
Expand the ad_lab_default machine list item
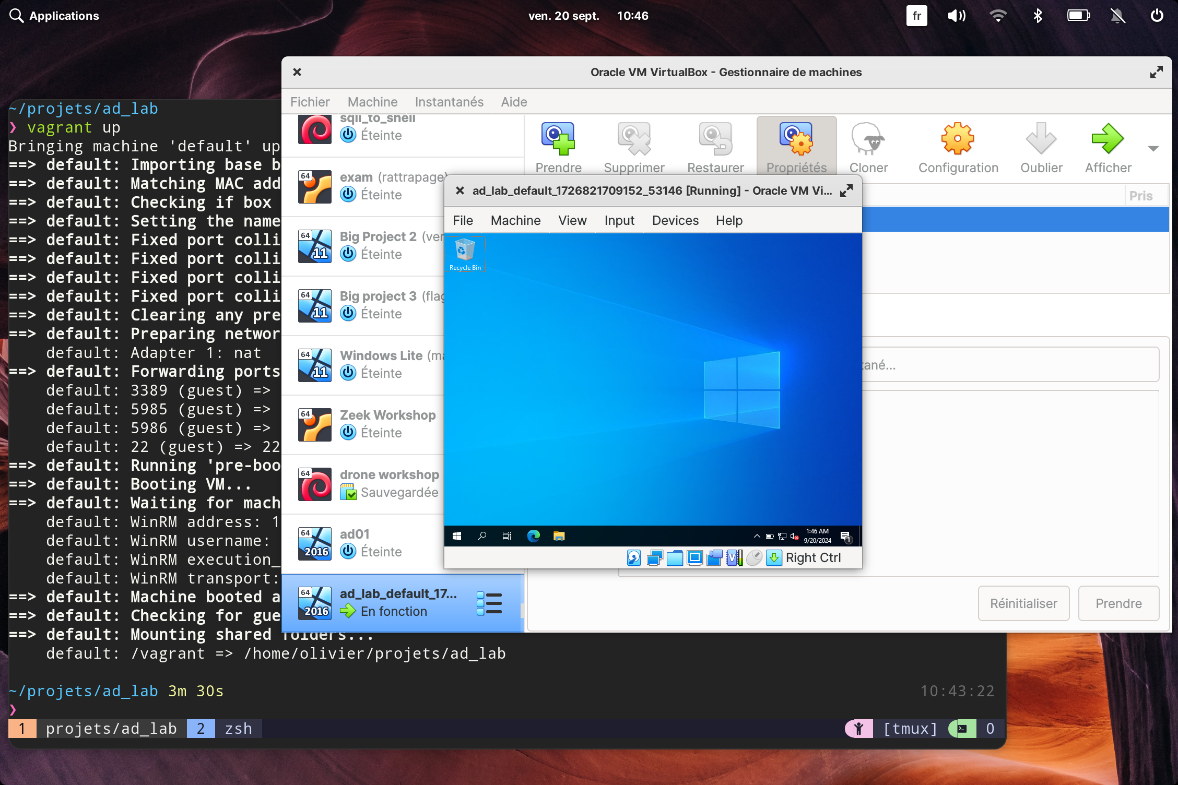(x=488, y=602)
